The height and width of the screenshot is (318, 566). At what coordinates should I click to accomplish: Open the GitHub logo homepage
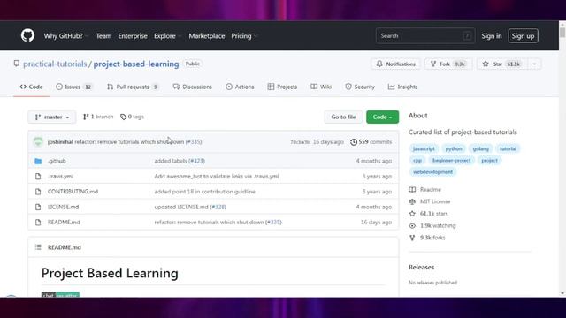click(27, 35)
